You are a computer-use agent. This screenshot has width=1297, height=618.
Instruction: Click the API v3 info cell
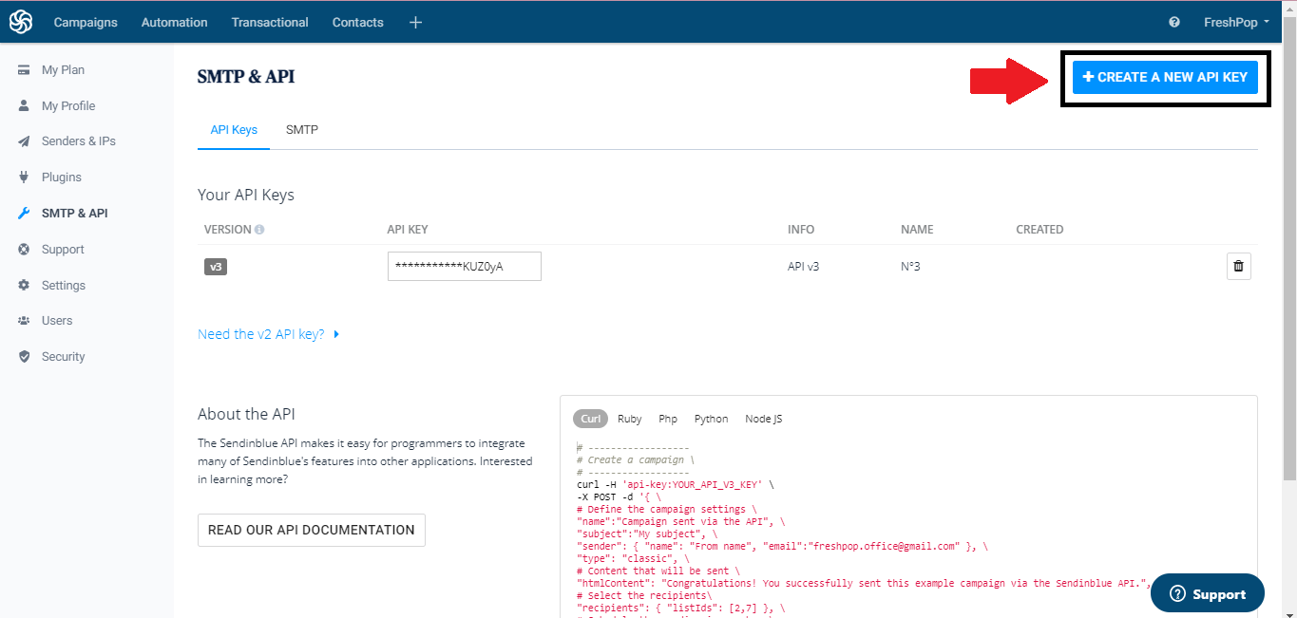tap(804, 267)
